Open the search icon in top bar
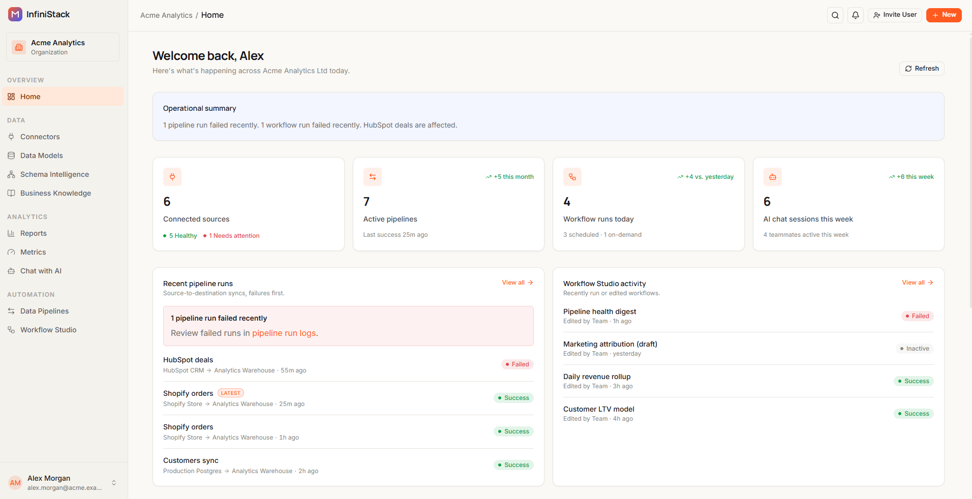The image size is (972, 499). tap(835, 15)
